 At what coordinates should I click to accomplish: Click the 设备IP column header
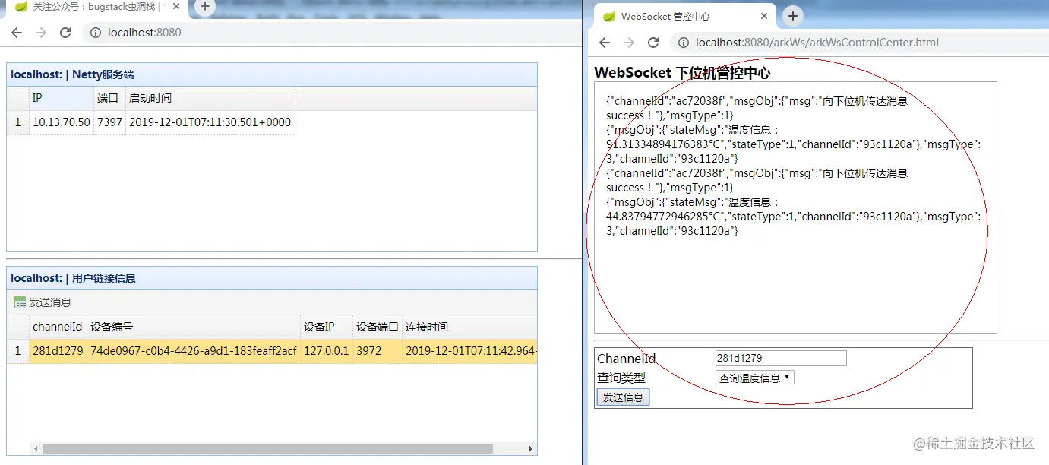pyautogui.click(x=327, y=327)
